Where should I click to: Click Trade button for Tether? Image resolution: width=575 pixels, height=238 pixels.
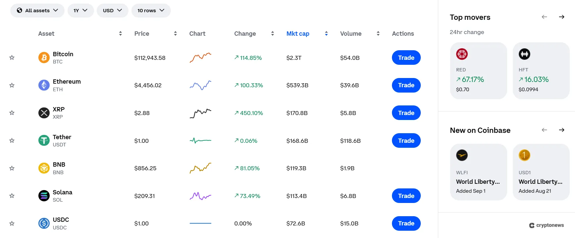pyautogui.click(x=406, y=140)
